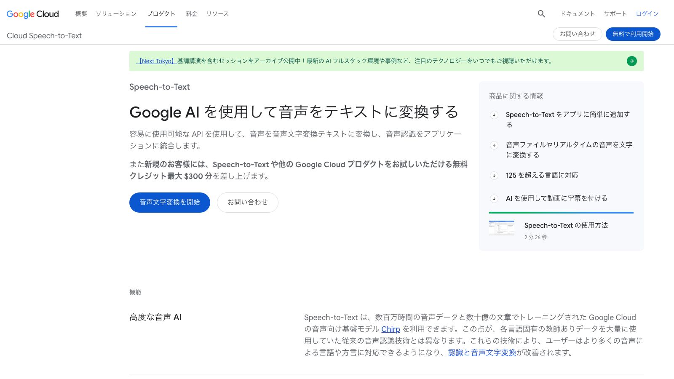Open サポート link in header
This screenshot has height=379, width=674.
615,14
